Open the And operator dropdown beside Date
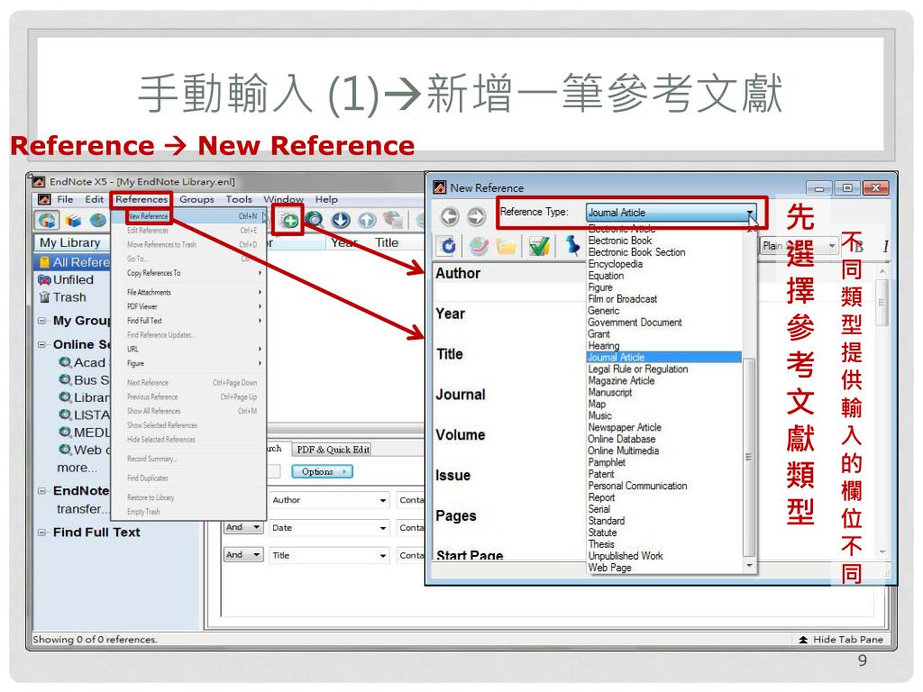 [x=243, y=527]
